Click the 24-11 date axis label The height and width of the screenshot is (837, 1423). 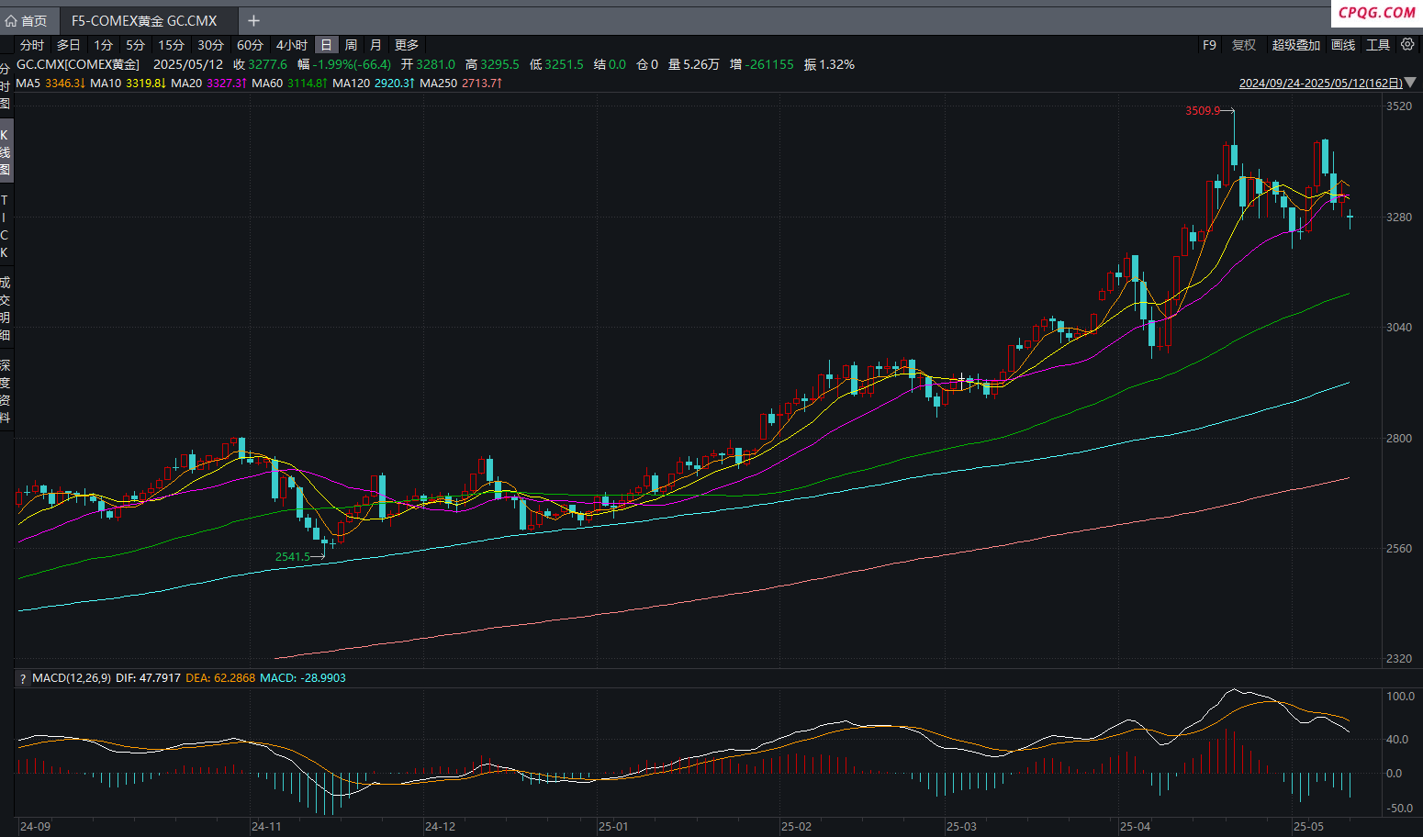coord(266,827)
